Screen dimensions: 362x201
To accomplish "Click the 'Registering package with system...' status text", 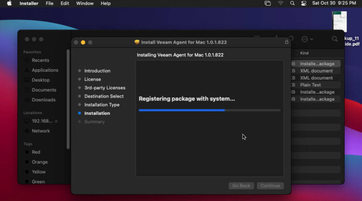I will [187, 99].
